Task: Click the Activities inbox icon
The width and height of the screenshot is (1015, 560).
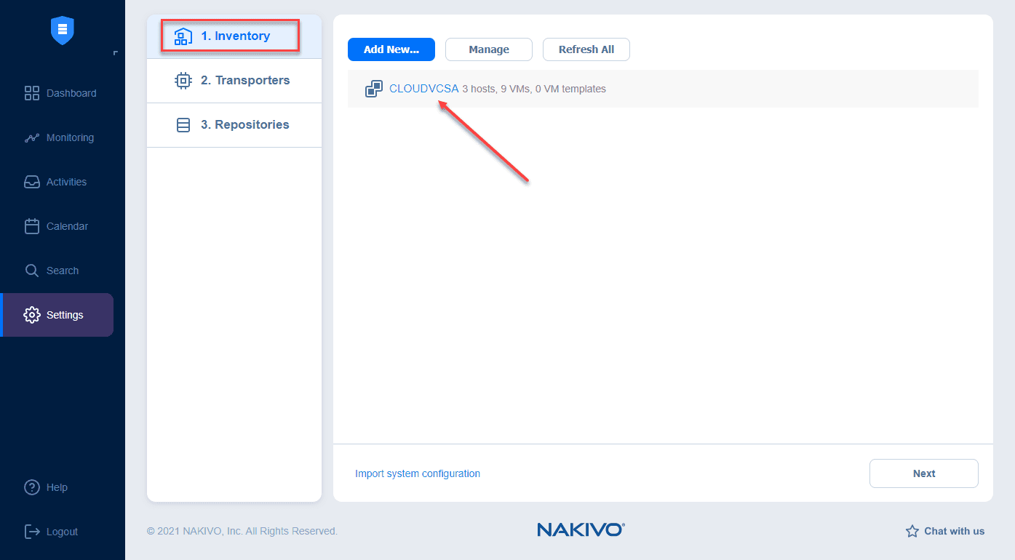Action: point(32,182)
